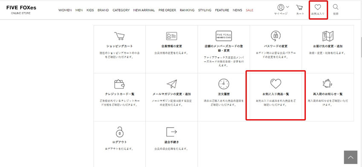362x167 pixels.
Task: Click the page's vertical scrollbar thumb
Action: [x=361, y=48]
